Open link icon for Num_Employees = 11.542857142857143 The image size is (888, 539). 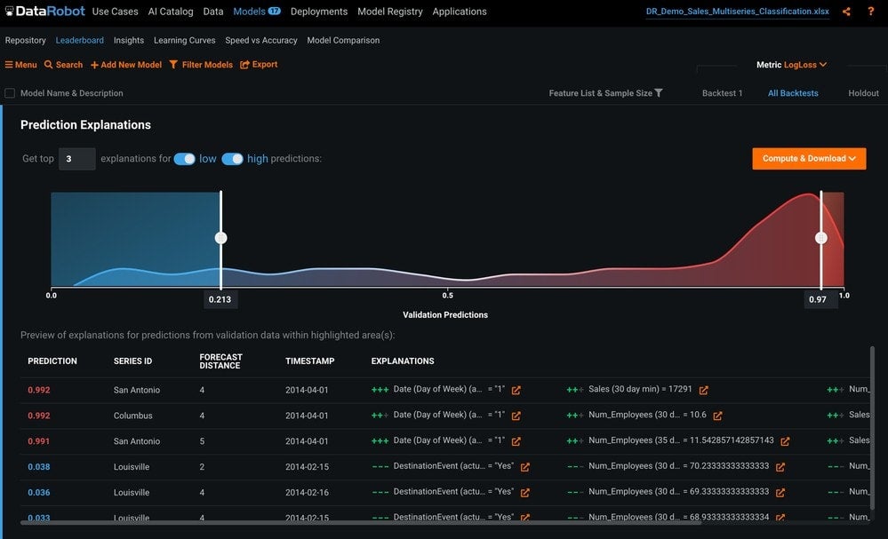(x=785, y=441)
